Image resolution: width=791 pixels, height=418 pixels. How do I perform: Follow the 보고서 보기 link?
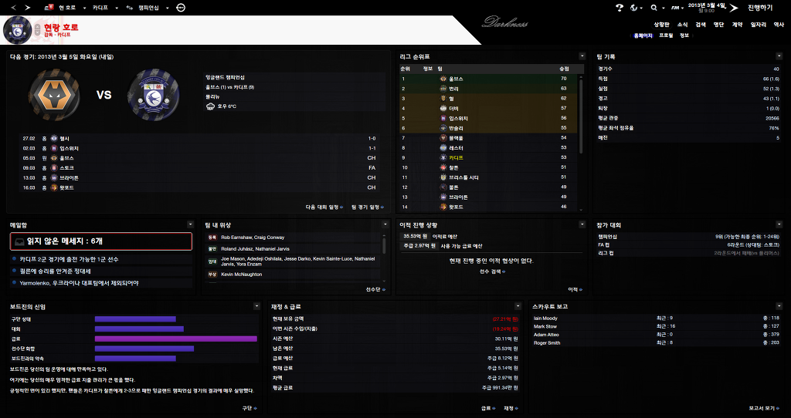766,409
